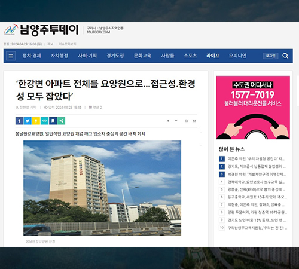
Task: Decrease article font size with minus icon
Action: pos(176,121)
